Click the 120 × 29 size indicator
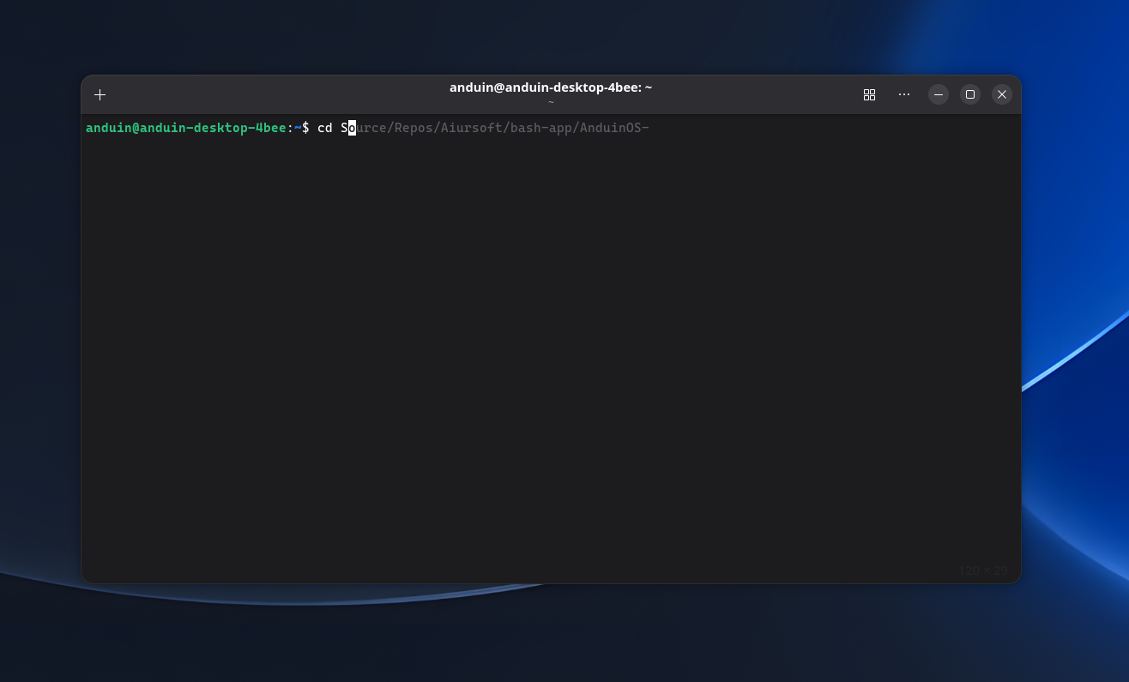Screen dimensions: 1129x682 pyautogui.click(x=983, y=570)
